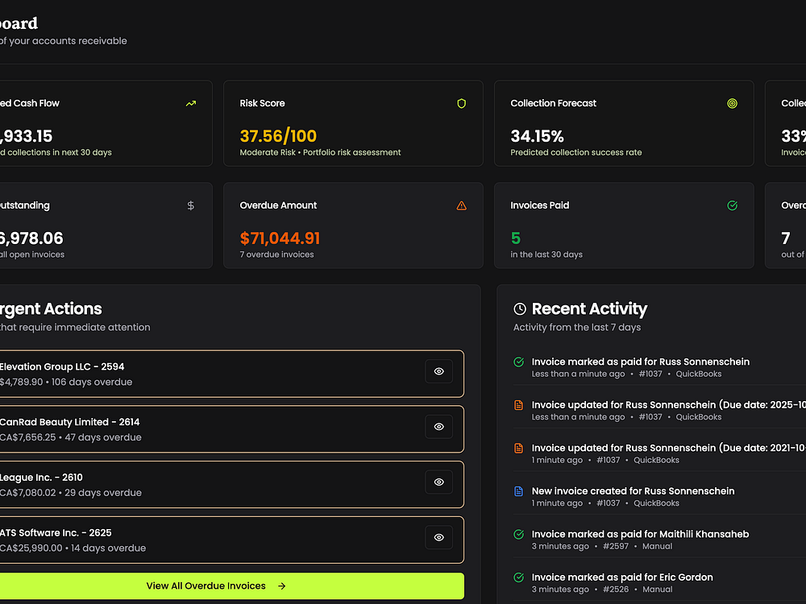The width and height of the screenshot is (806, 604).
Task: Click the Collection Forecast 34.15% card
Action: click(x=624, y=123)
